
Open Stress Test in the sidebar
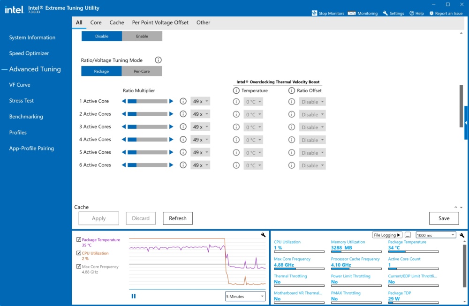[x=21, y=101]
